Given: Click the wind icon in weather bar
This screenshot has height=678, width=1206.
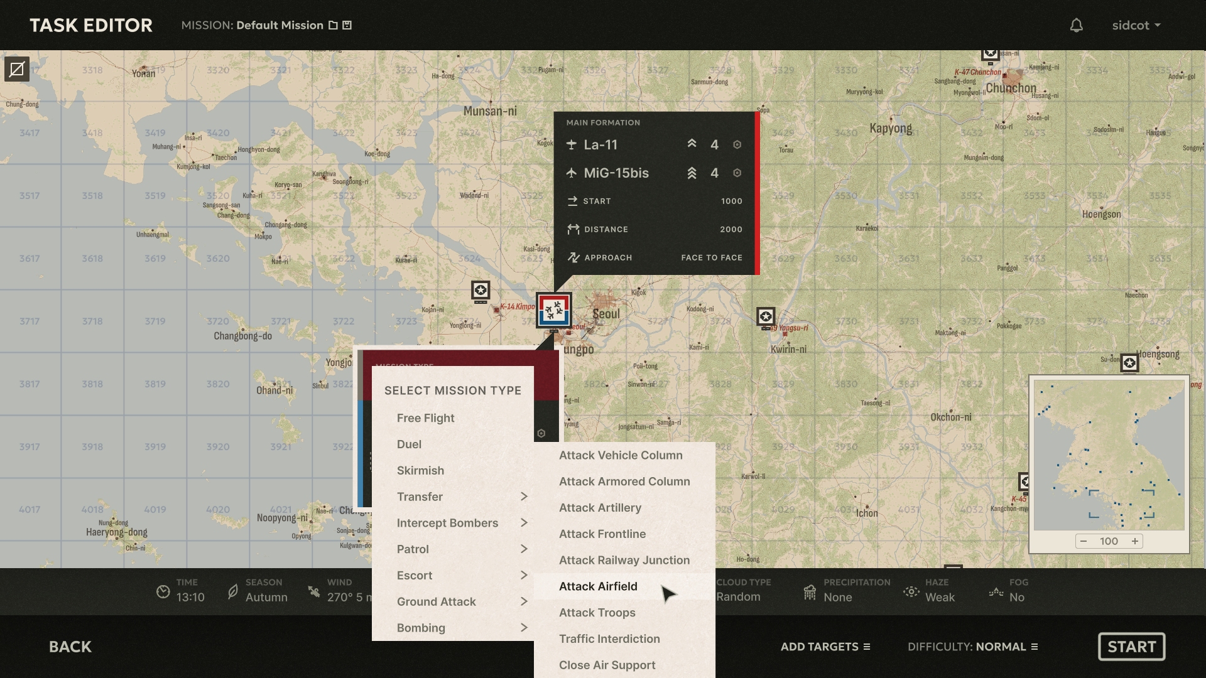Looking at the screenshot, I should click(x=314, y=591).
